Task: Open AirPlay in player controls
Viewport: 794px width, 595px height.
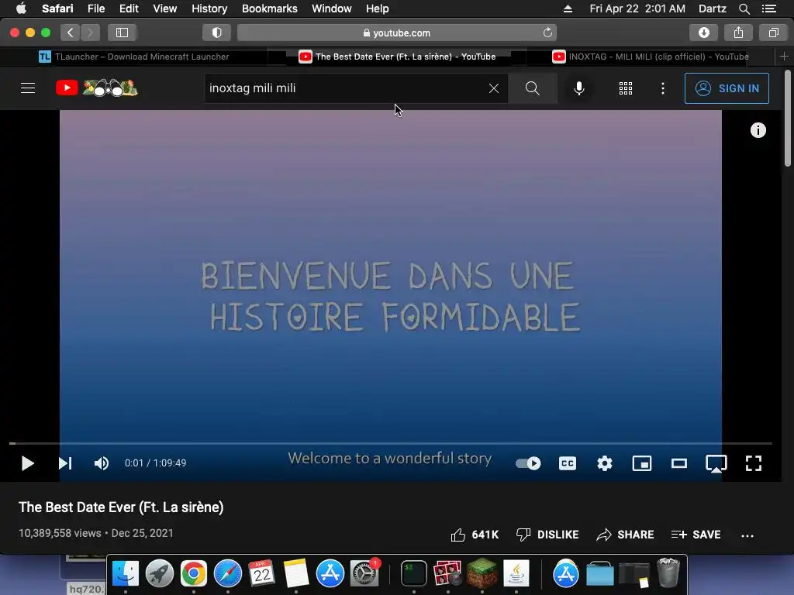Action: [x=716, y=463]
